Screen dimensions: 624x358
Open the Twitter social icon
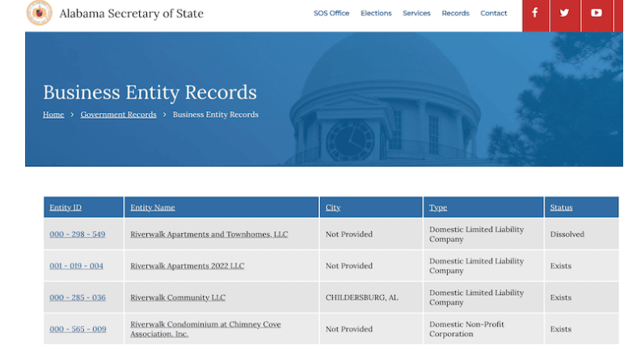point(565,13)
